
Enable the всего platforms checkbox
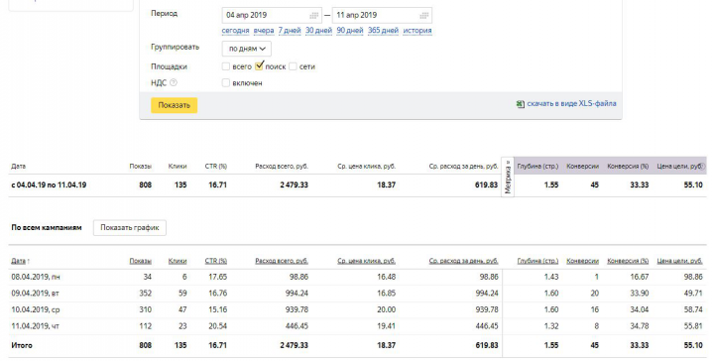click(x=226, y=66)
